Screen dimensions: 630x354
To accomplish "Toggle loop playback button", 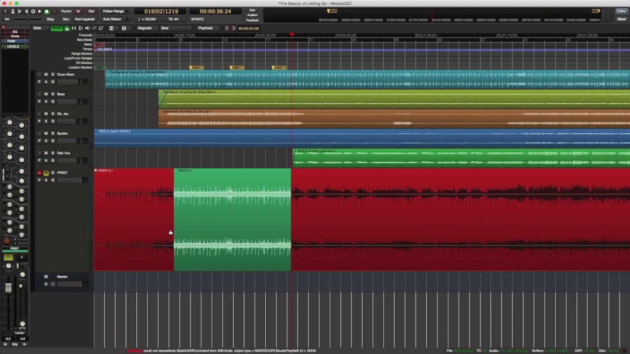I will click(x=33, y=11).
